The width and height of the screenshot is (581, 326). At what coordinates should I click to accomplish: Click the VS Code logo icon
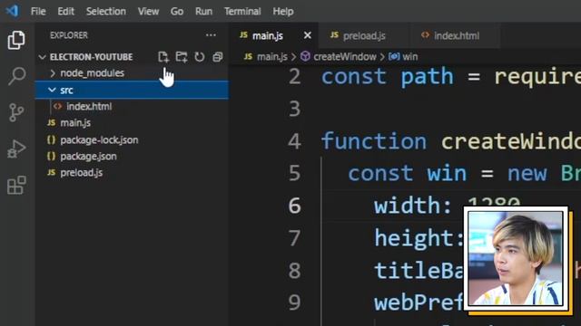click(x=12, y=11)
